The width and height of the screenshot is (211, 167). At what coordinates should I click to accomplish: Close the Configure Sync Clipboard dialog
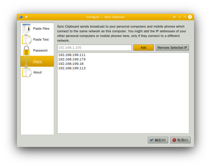pos(190,17)
